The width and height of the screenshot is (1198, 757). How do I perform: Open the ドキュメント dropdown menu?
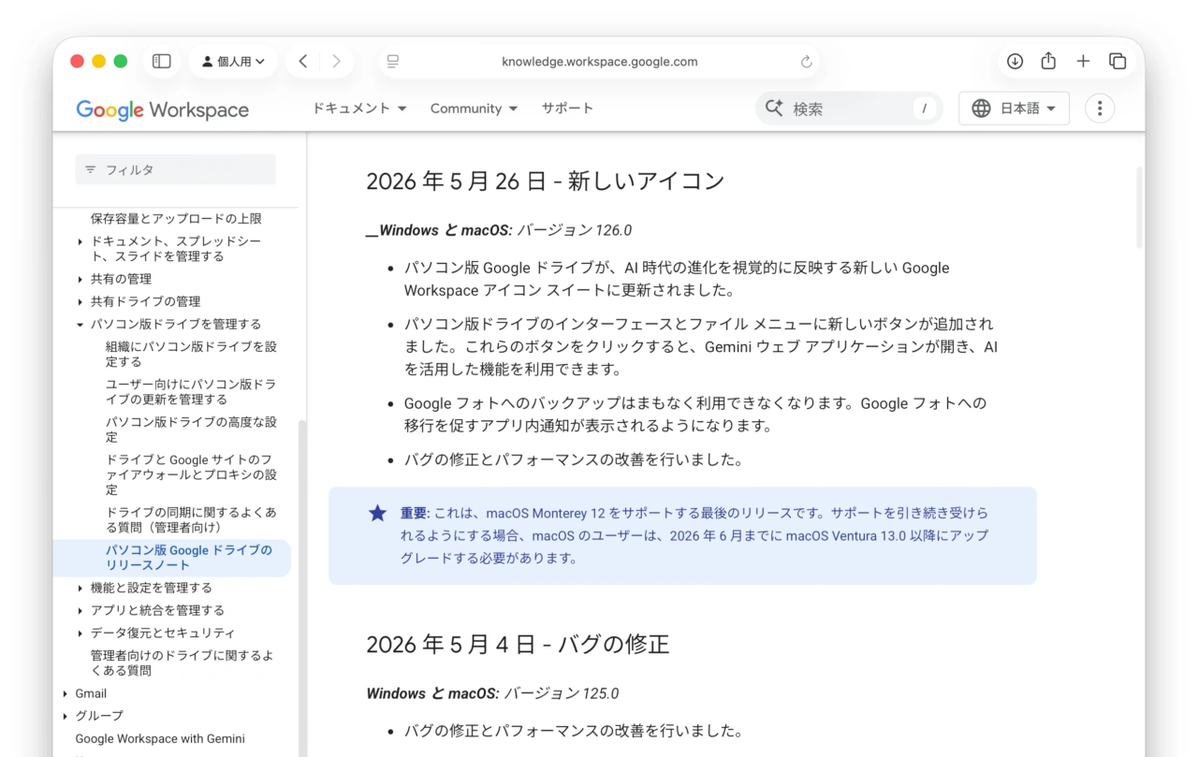[x=359, y=109]
